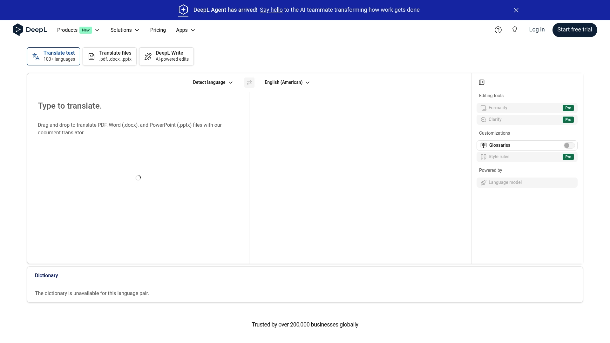Image resolution: width=610 pixels, height=343 pixels.
Task: Expand the Apps menu
Action: click(185, 30)
